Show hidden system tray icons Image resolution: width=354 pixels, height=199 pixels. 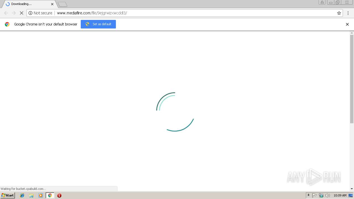308,195
